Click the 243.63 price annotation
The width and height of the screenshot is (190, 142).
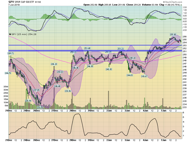click(60, 72)
